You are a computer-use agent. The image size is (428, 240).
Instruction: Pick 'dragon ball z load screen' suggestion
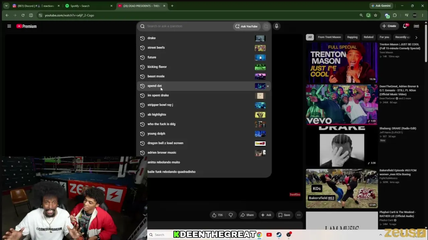pos(204,143)
